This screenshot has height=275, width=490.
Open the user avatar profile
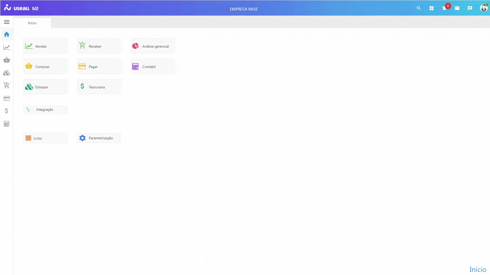click(x=484, y=8)
